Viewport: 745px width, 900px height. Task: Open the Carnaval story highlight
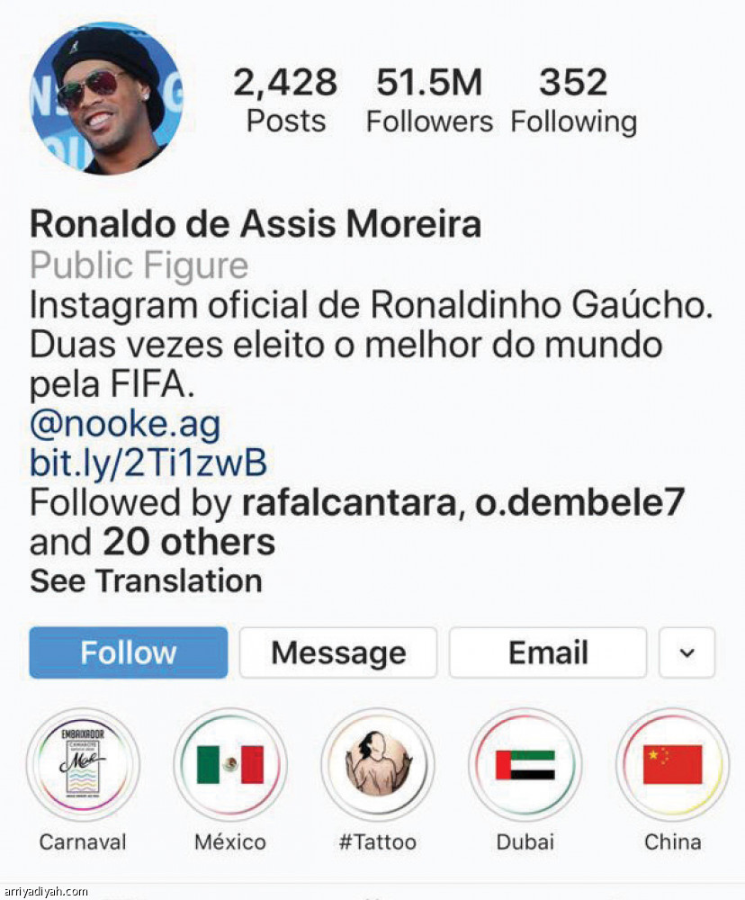click(x=83, y=765)
